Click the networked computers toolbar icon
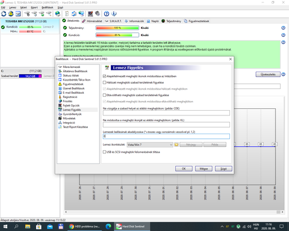 point(81,14)
